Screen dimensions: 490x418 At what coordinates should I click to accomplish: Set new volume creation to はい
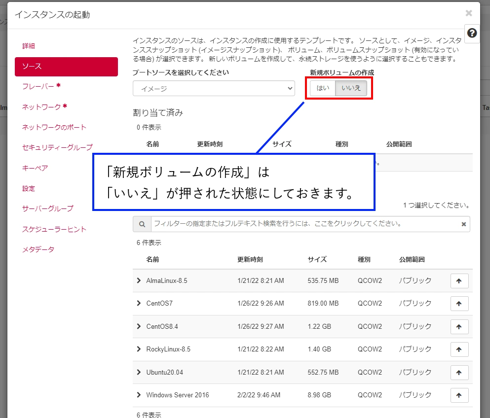323,88
